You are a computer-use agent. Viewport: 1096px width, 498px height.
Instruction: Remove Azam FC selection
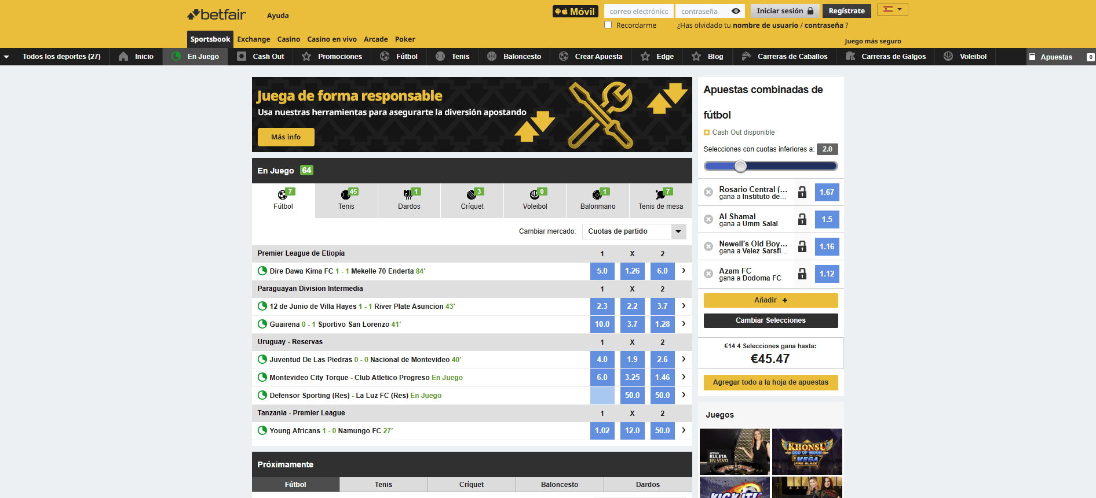(x=708, y=274)
